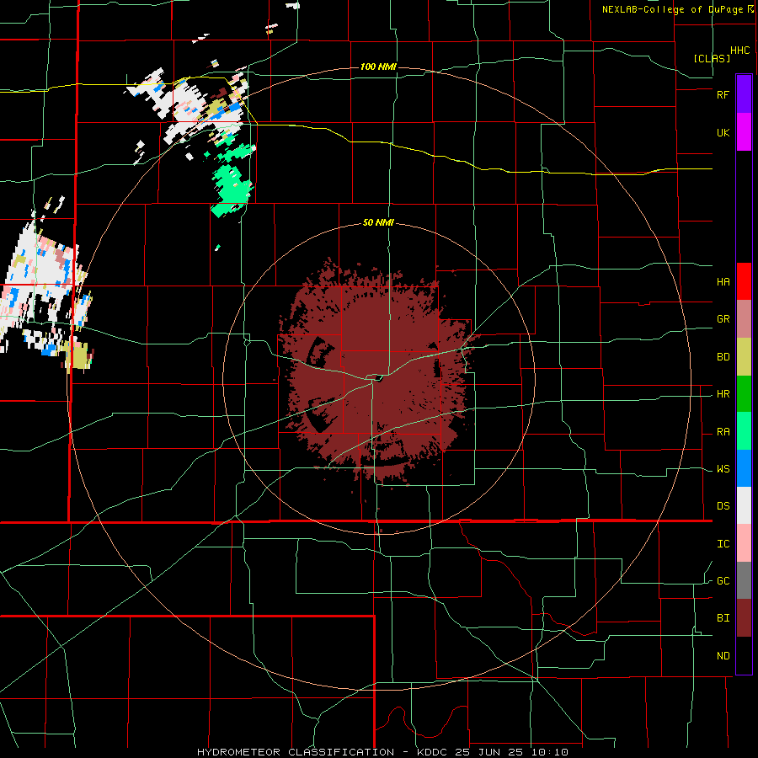Click the 'RA' legend label
This screenshot has width=758, height=758.
(x=723, y=432)
